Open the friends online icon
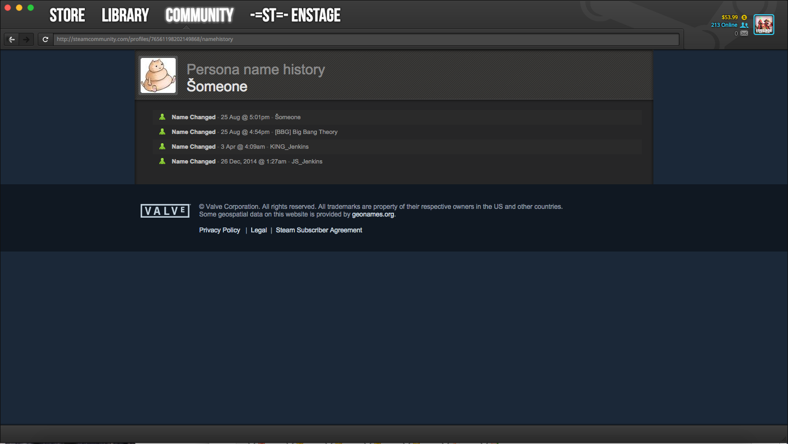This screenshot has height=444, width=788. 744,25
